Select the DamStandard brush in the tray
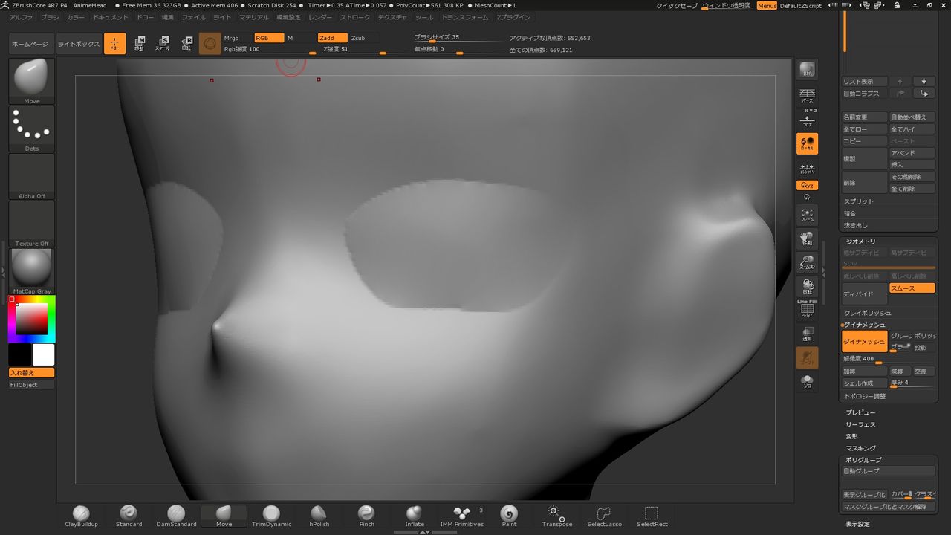The width and height of the screenshot is (951, 535). (x=176, y=513)
